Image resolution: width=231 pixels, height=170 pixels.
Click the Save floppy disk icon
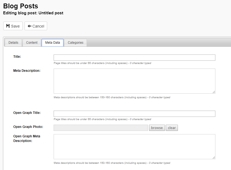[x=8, y=26]
